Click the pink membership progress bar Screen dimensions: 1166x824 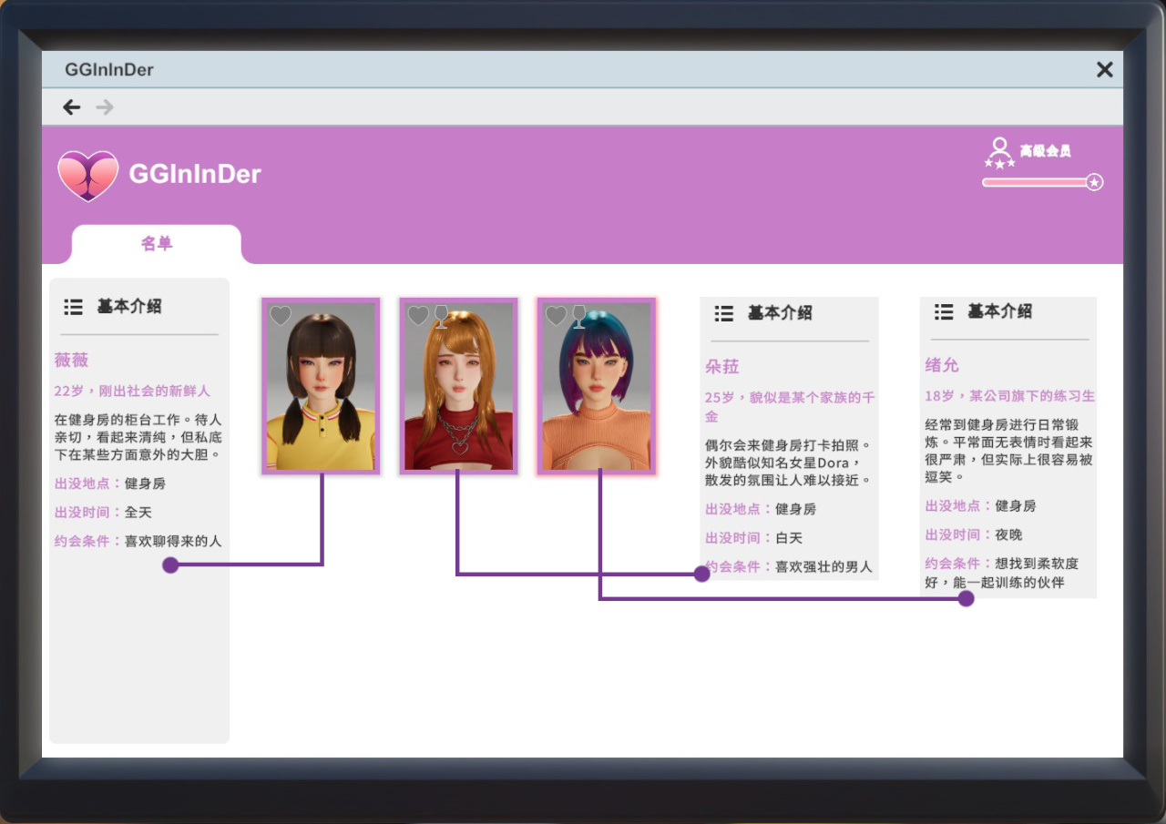tap(1035, 182)
